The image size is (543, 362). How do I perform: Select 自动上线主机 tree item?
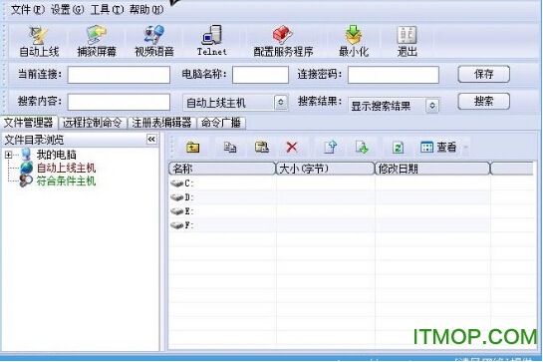66,169
